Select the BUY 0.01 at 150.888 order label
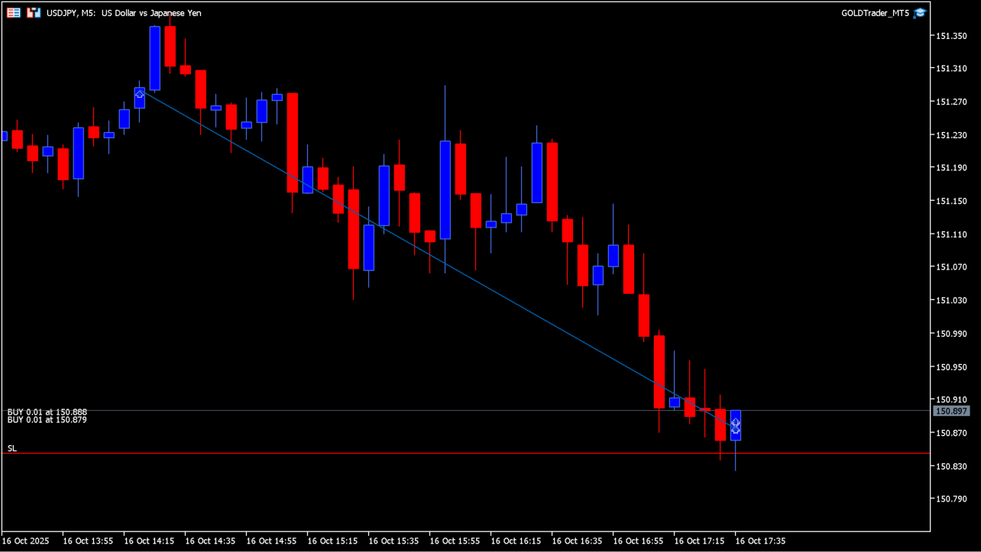 click(47, 412)
